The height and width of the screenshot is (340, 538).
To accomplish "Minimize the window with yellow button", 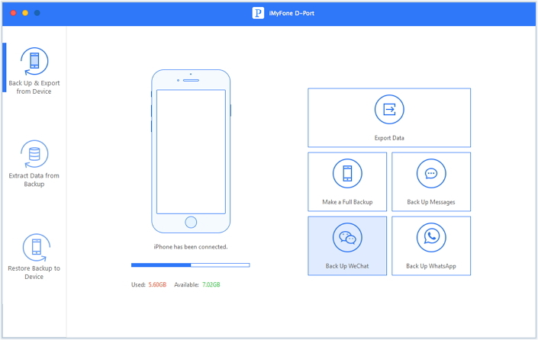I will click(25, 13).
